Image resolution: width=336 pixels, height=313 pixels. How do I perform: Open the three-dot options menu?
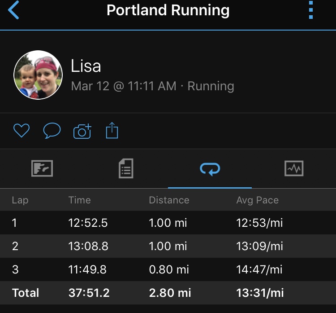click(x=311, y=10)
